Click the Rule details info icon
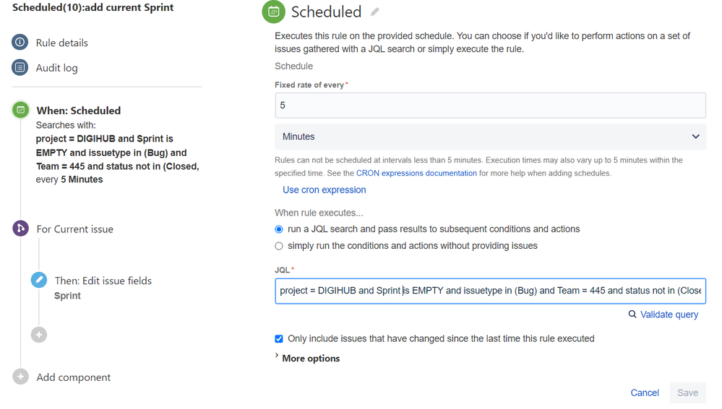Viewport: 722px width, 409px height. pos(20,43)
